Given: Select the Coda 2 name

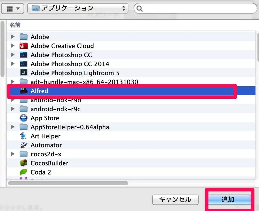Looking at the screenshot, I should point(41,172).
